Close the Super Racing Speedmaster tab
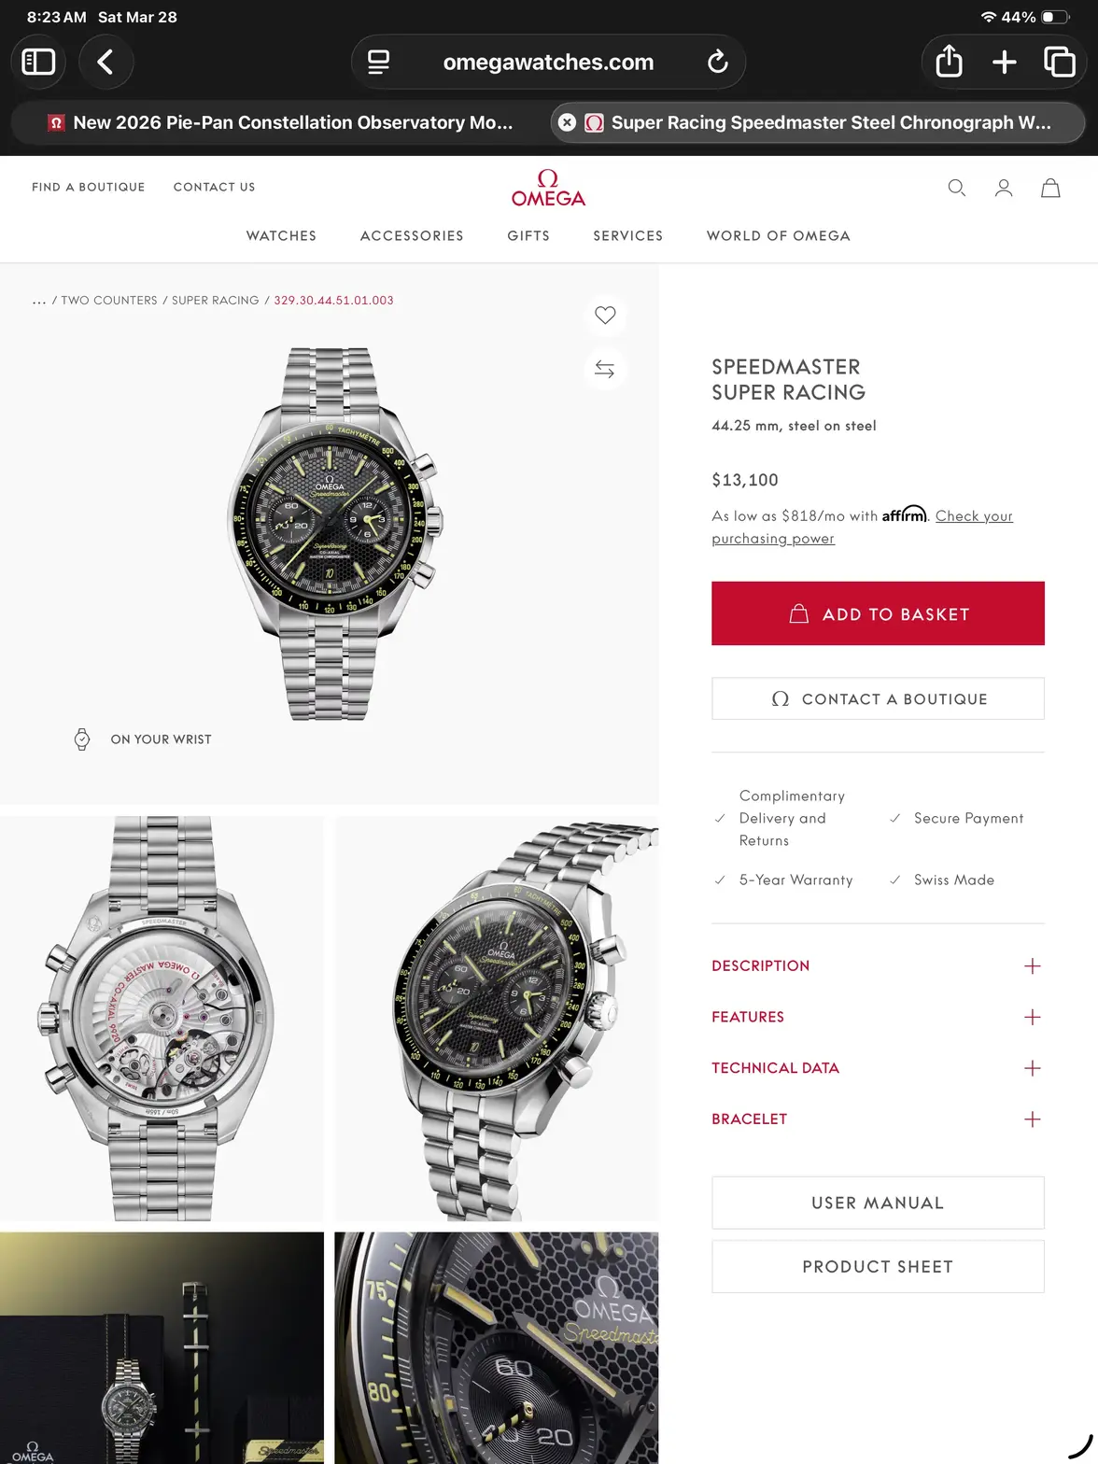Screen dimensions: 1098x1464 click(567, 122)
